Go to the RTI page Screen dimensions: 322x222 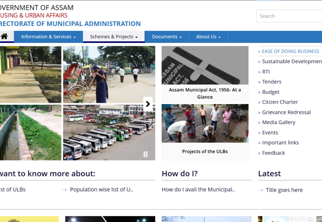[x=266, y=72]
